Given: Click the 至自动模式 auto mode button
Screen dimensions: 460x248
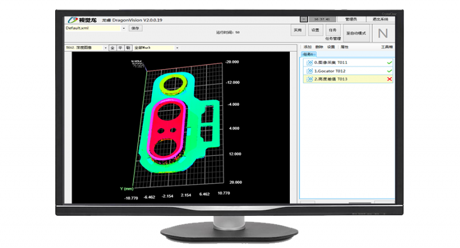Looking at the screenshot, I should tap(356, 33).
